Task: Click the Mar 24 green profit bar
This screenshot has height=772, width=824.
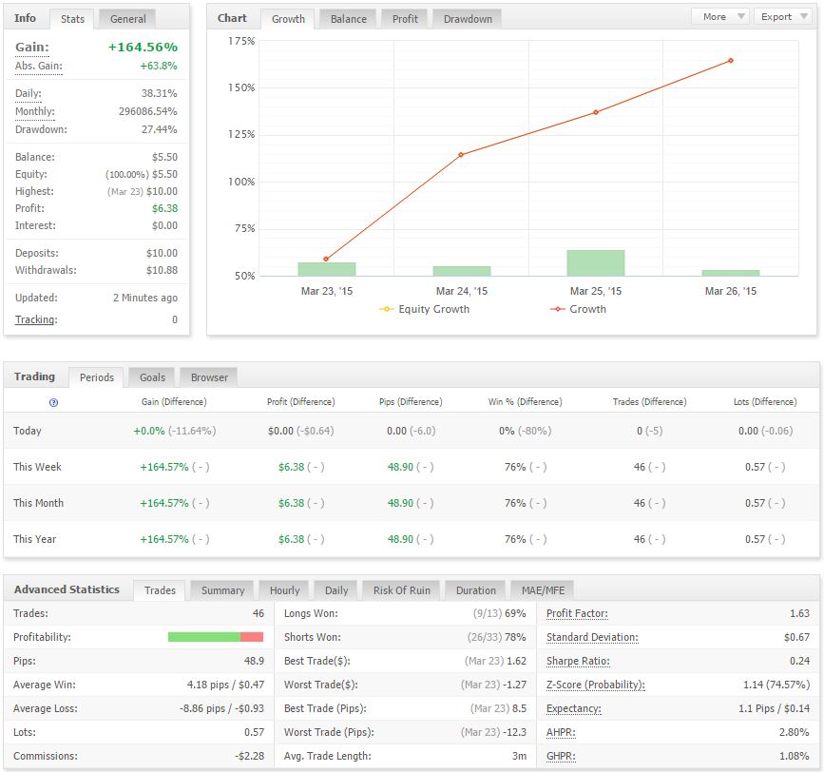Action: pyautogui.click(x=461, y=271)
